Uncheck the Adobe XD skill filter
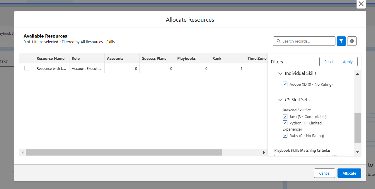This screenshot has height=189, width=375. pyautogui.click(x=285, y=84)
